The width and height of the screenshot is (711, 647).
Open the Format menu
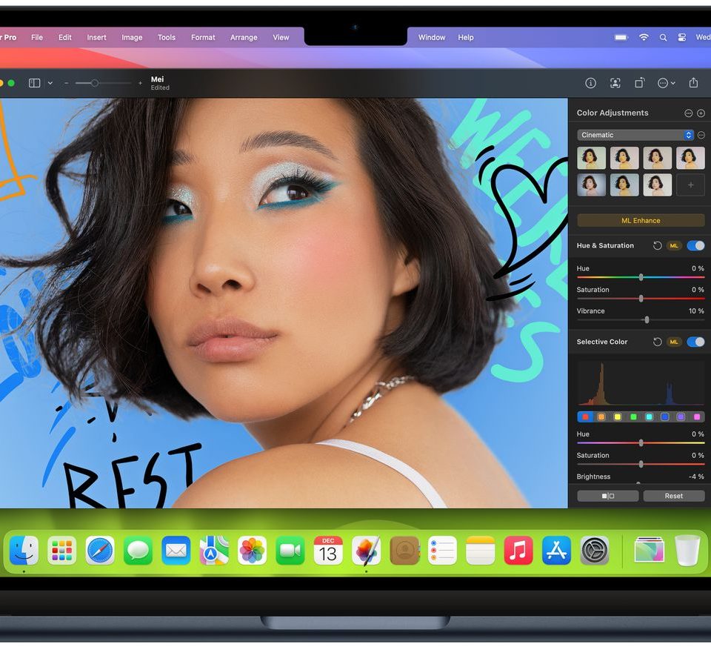pyautogui.click(x=203, y=37)
